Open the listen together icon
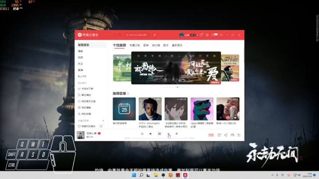Viewport: 319px width, 179px height. 232,135
